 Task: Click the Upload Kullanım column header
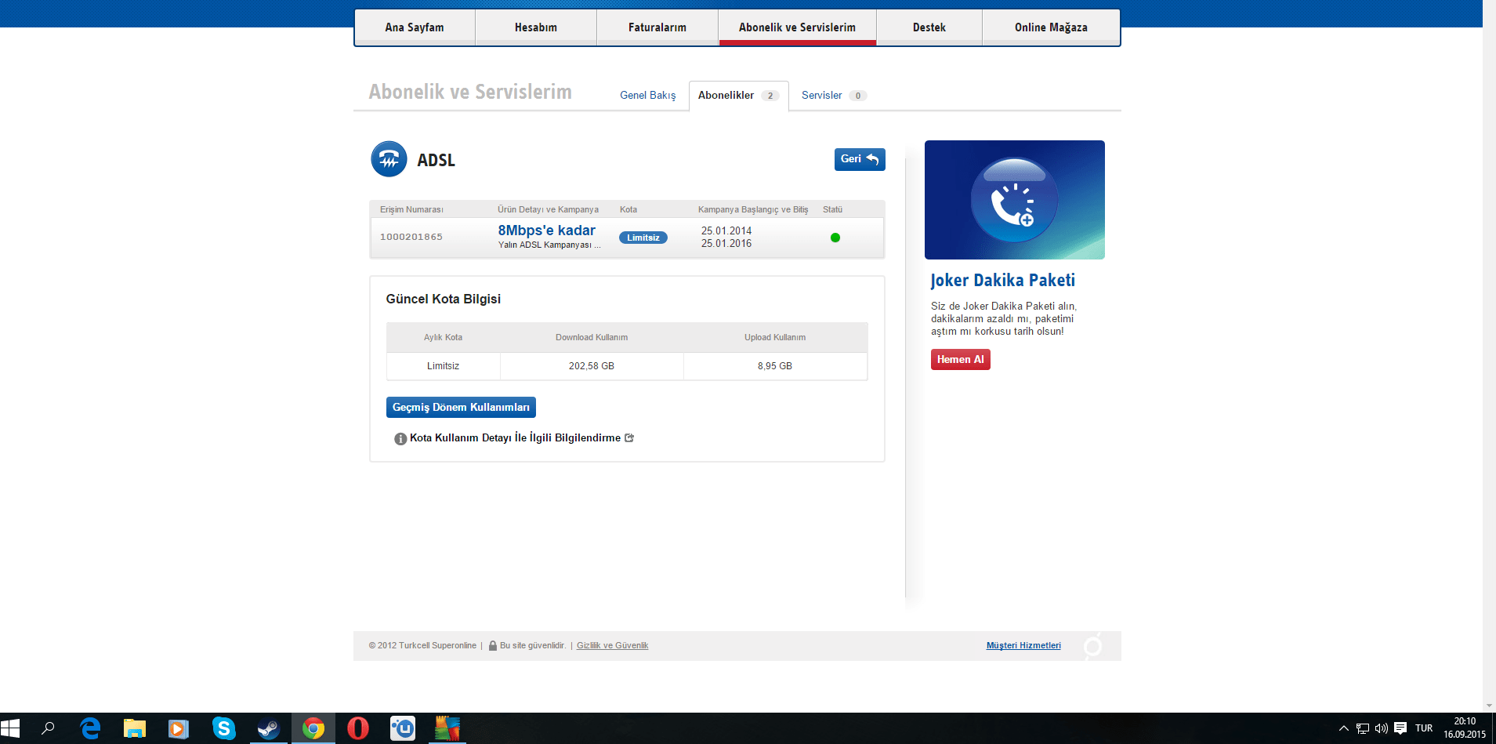[x=775, y=337]
